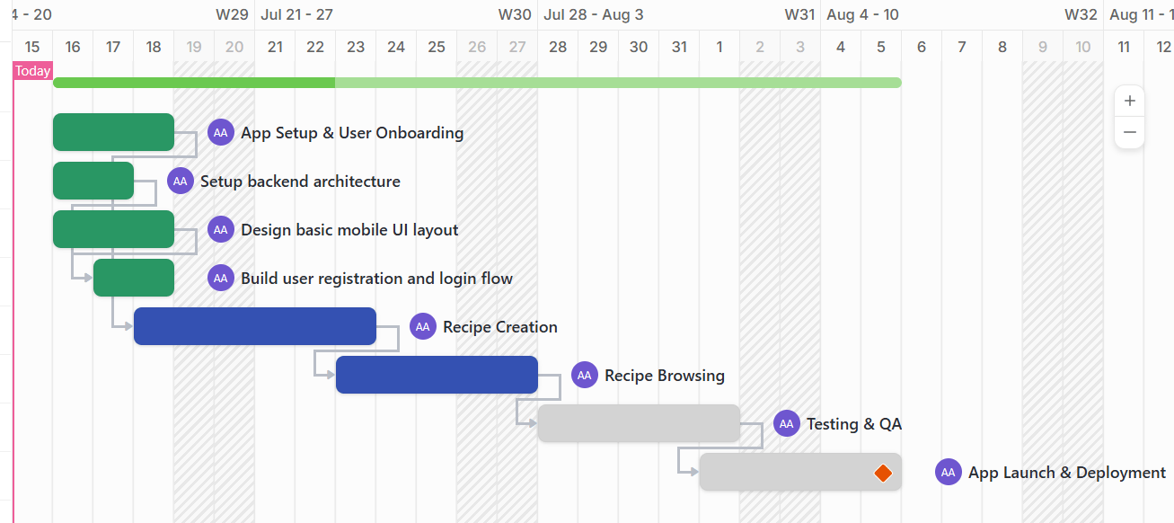Click assignee avatar beside Recipe Creation
This screenshot has height=523, width=1174.
(x=423, y=327)
